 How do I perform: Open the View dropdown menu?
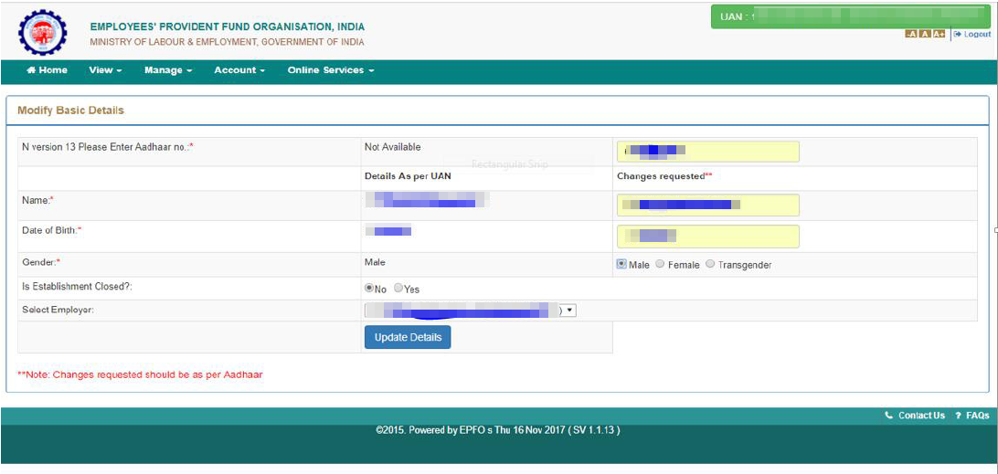pos(106,70)
